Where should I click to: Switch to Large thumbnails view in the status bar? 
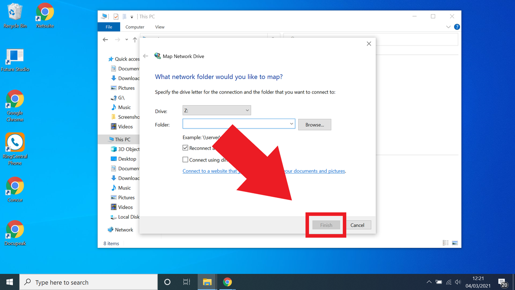[454, 243]
